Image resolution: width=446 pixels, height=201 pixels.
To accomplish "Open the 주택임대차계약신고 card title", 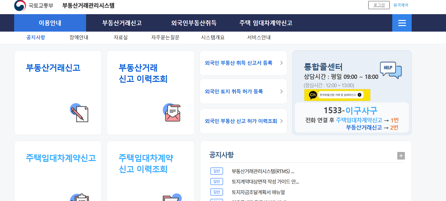I will coord(61,158).
